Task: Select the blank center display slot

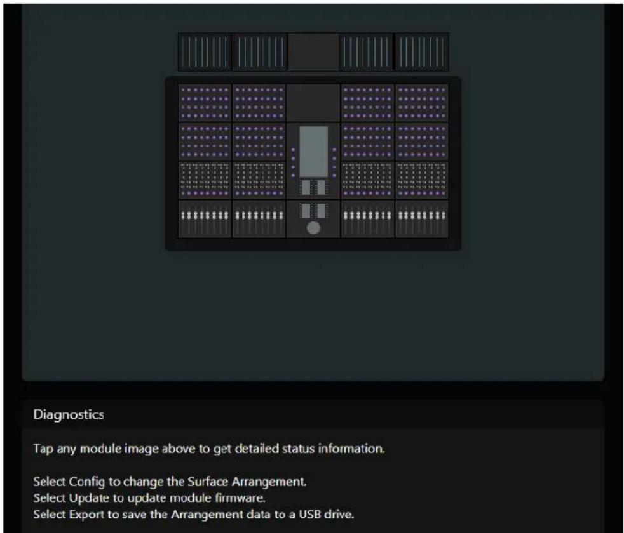Action: 313,52
